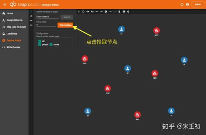Select the search vertices magnifier tab

tap(31, 12)
